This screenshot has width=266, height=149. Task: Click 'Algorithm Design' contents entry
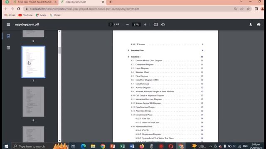[143, 111]
